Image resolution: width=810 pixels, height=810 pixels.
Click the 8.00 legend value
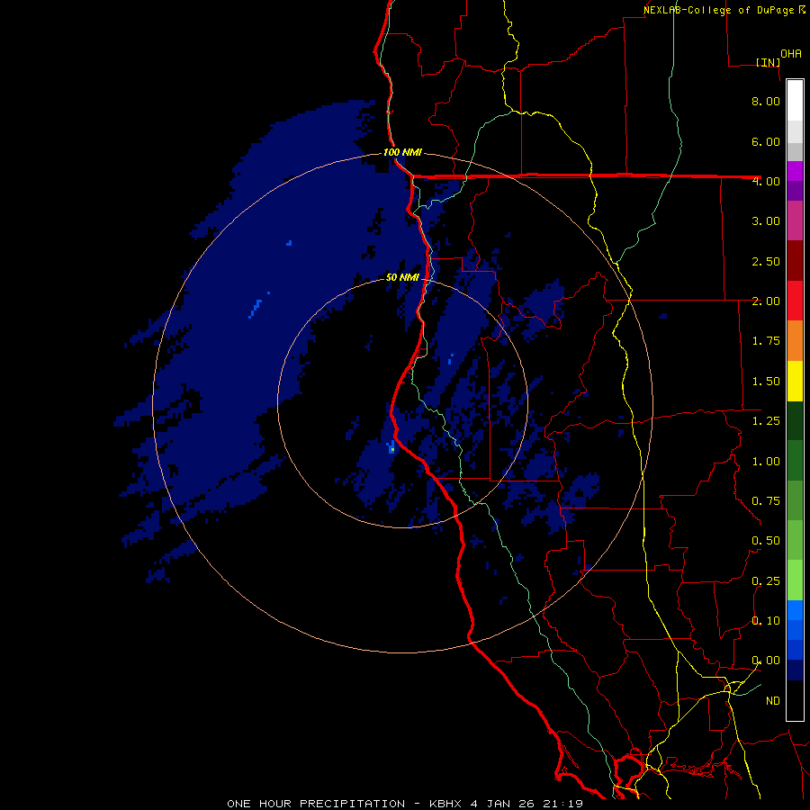[x=766, y=101]
